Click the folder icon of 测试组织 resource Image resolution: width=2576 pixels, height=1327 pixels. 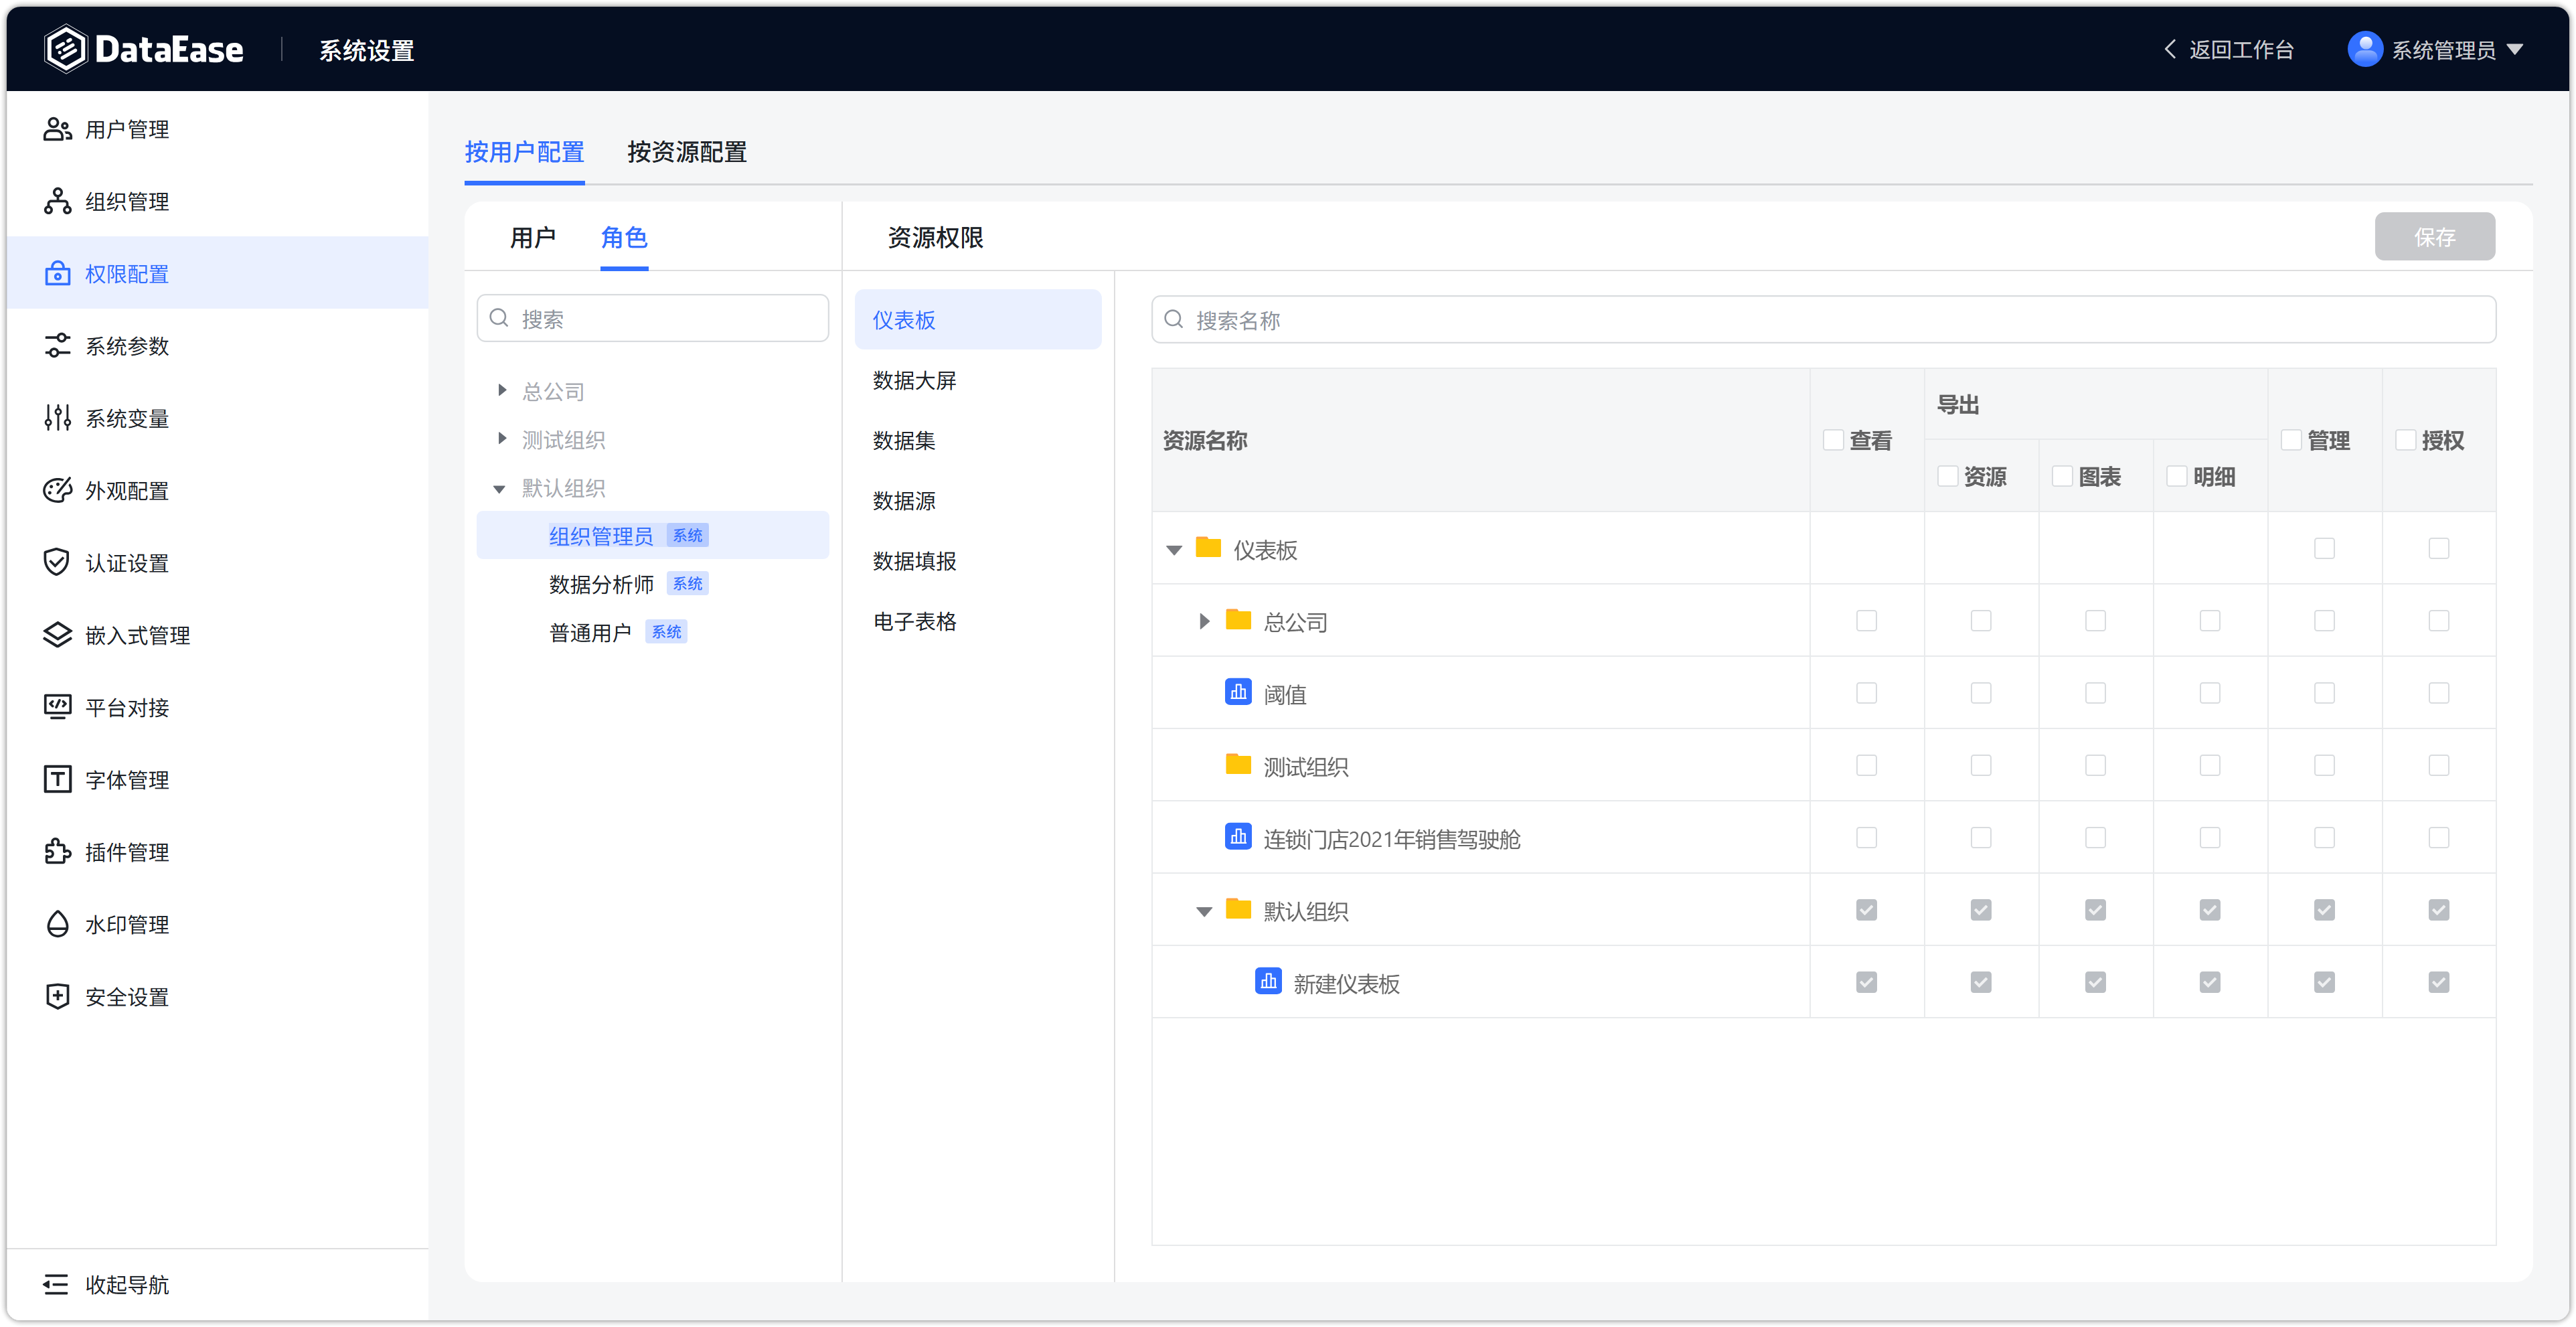pos(1238,764)
